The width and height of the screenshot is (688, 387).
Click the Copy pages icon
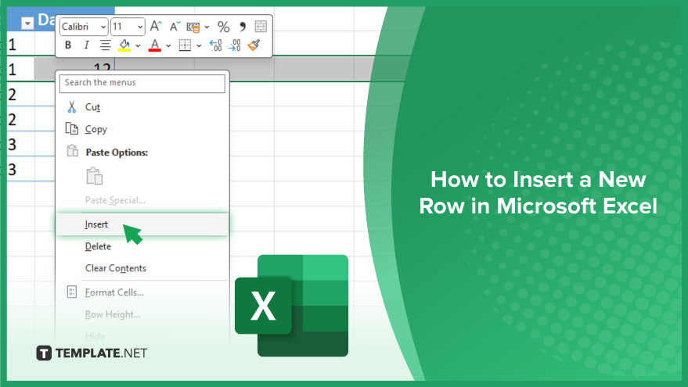(71, 128)
